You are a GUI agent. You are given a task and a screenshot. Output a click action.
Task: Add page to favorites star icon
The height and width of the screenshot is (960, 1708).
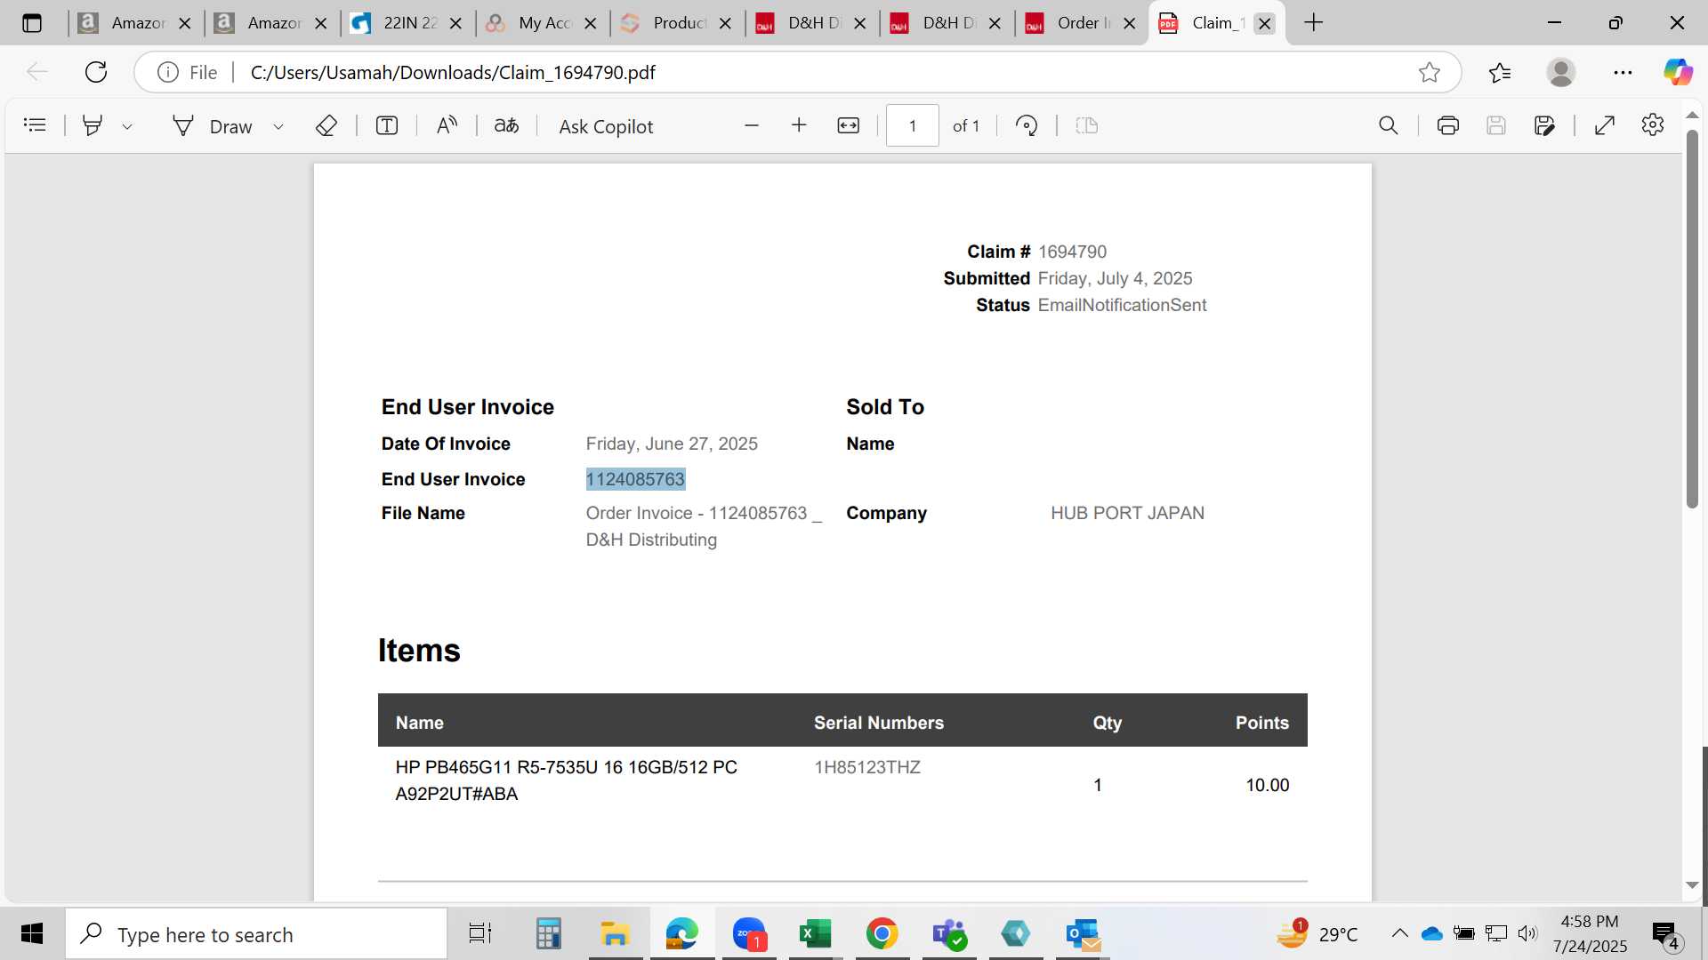pyautogui.click(x=1430, y=72)
